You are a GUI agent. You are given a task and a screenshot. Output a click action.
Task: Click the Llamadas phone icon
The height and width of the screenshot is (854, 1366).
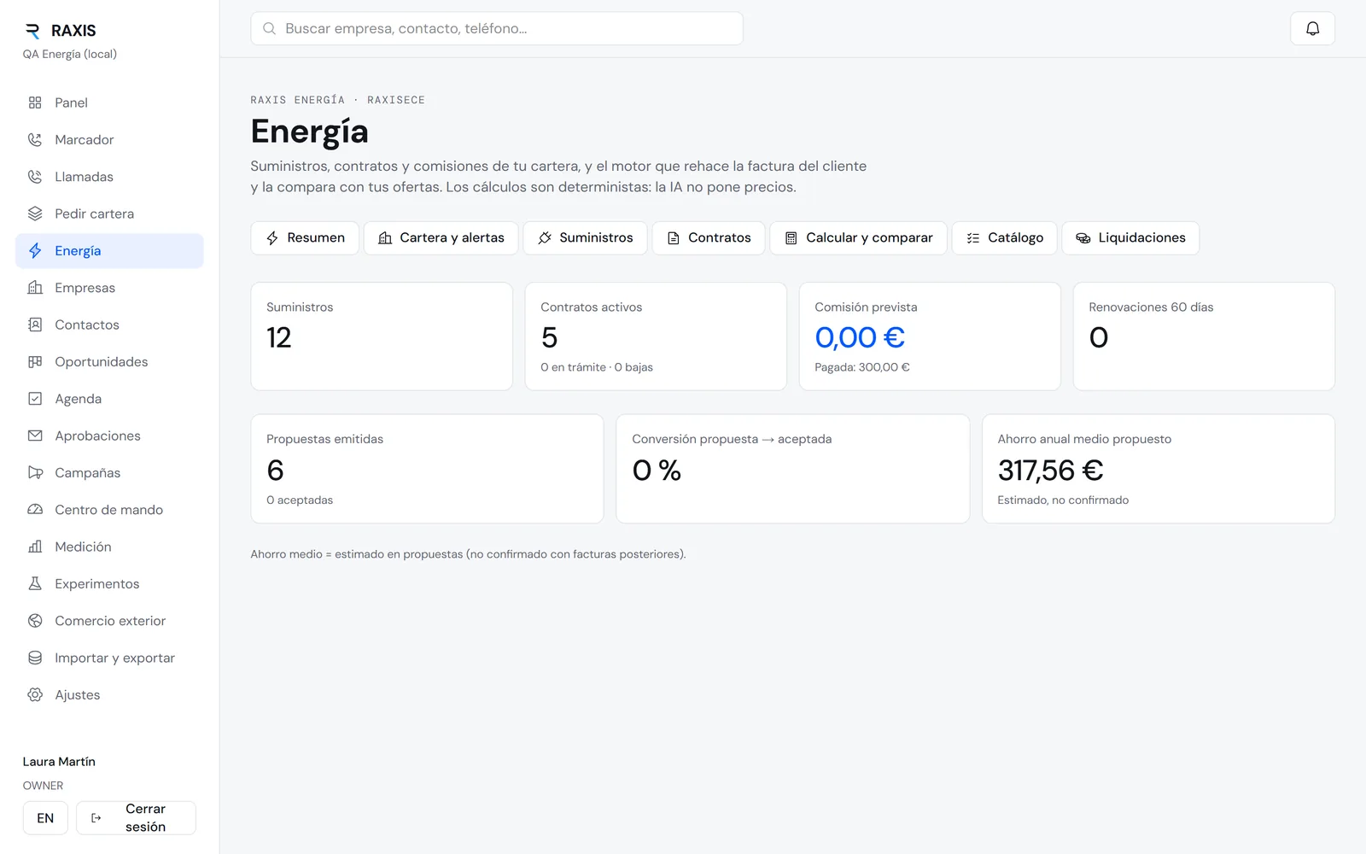[35, 177]
